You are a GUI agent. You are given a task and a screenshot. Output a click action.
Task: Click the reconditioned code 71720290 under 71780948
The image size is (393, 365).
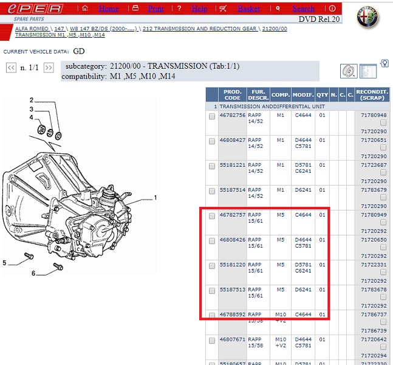374,131
